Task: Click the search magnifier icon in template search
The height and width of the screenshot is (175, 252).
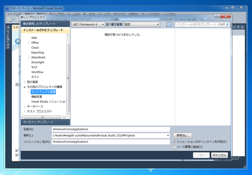Action: pos(227,24)
